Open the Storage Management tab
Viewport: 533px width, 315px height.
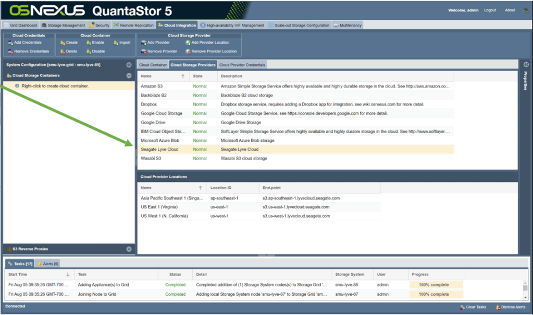tap(63, 25)
